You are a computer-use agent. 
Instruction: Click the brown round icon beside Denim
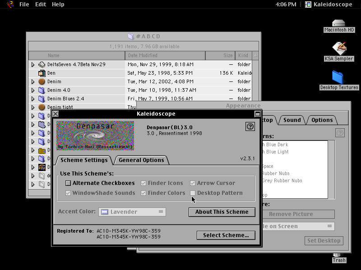(42, 81)
